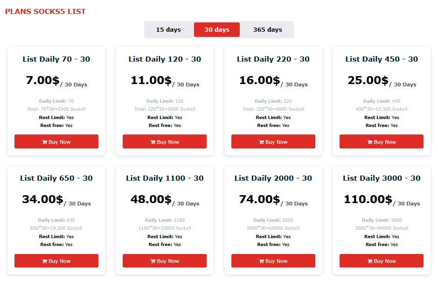438x282 pixels.
Task: Switch to the 365 days tab
Action: 268,29
